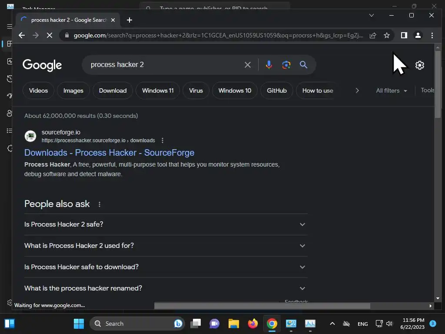Select the Virus filter chip
Image resolution: width=445 pixels, height=334 pixels.
[196, 90]
